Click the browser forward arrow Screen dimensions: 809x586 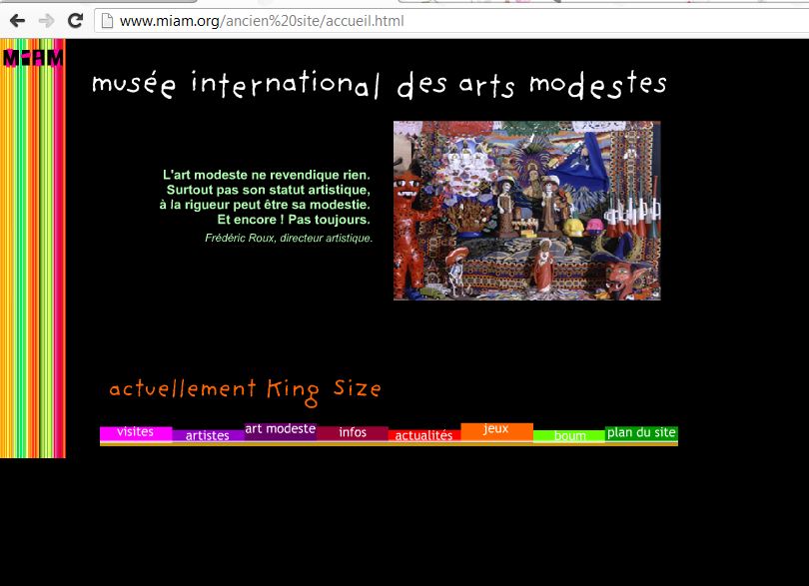(46, 20)
